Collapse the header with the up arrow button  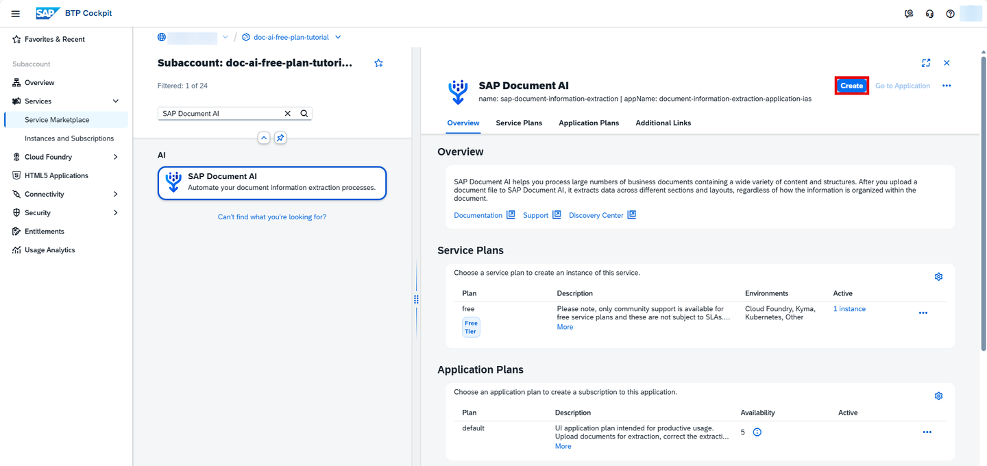(x=264, y=138)
